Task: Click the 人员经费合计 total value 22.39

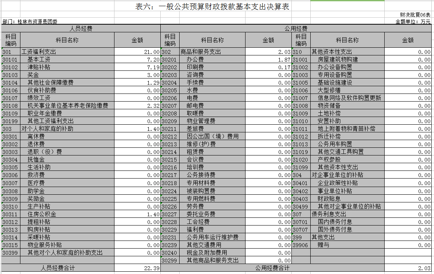Action: pos(137,268)
